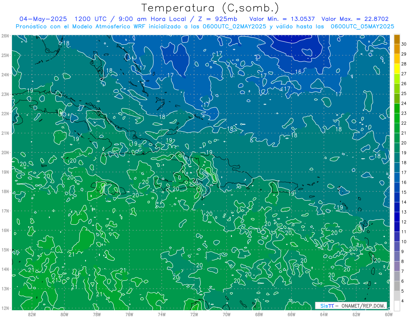This screenshot has height=319, width=413.
Task: Pick the yellow swatch between 27 and 28
Action: click(397, 69)
